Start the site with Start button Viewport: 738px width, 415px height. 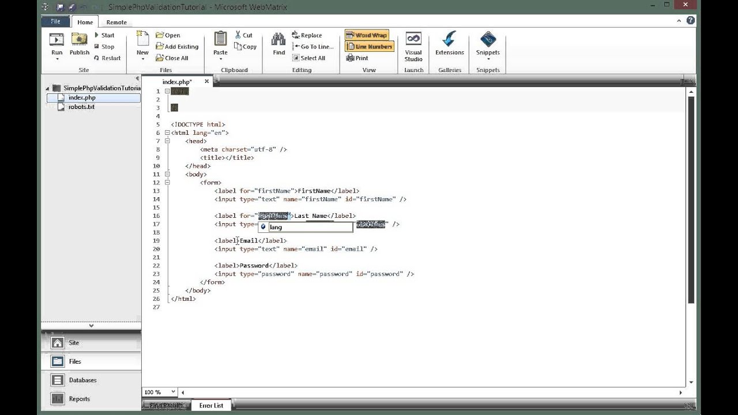104,35
